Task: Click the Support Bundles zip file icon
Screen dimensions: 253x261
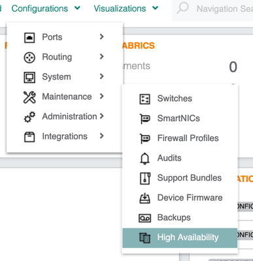Action: (x=144, y=178)
